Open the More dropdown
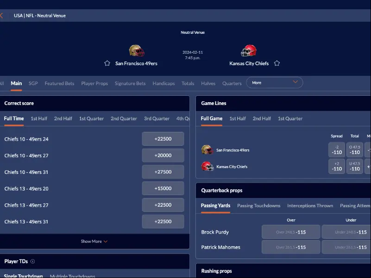This screenshot has height=278, width=371. click(x=275, y=83)
